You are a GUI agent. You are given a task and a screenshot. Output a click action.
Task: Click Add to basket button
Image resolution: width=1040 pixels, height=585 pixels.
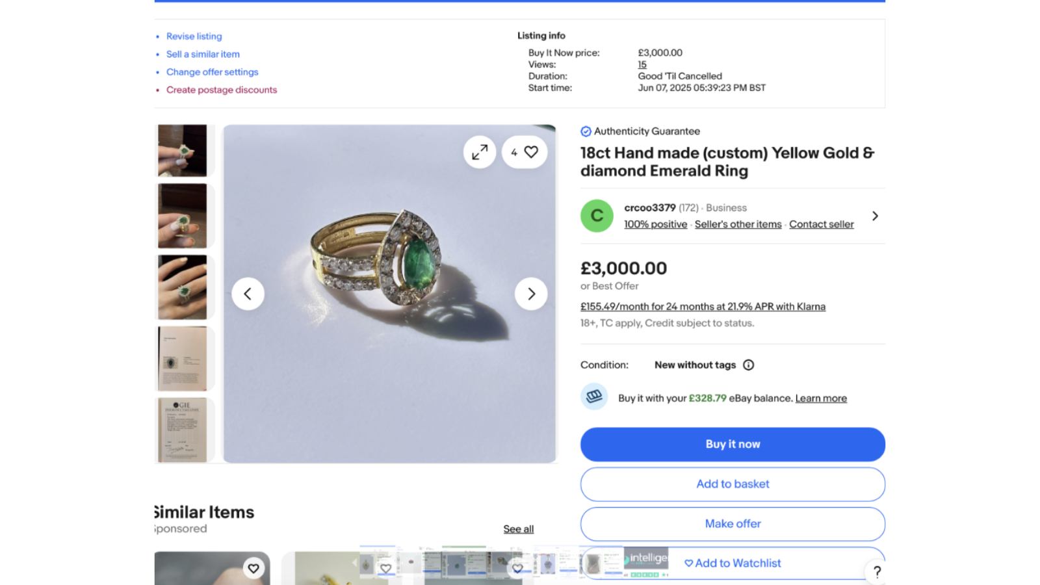(733, 484)
